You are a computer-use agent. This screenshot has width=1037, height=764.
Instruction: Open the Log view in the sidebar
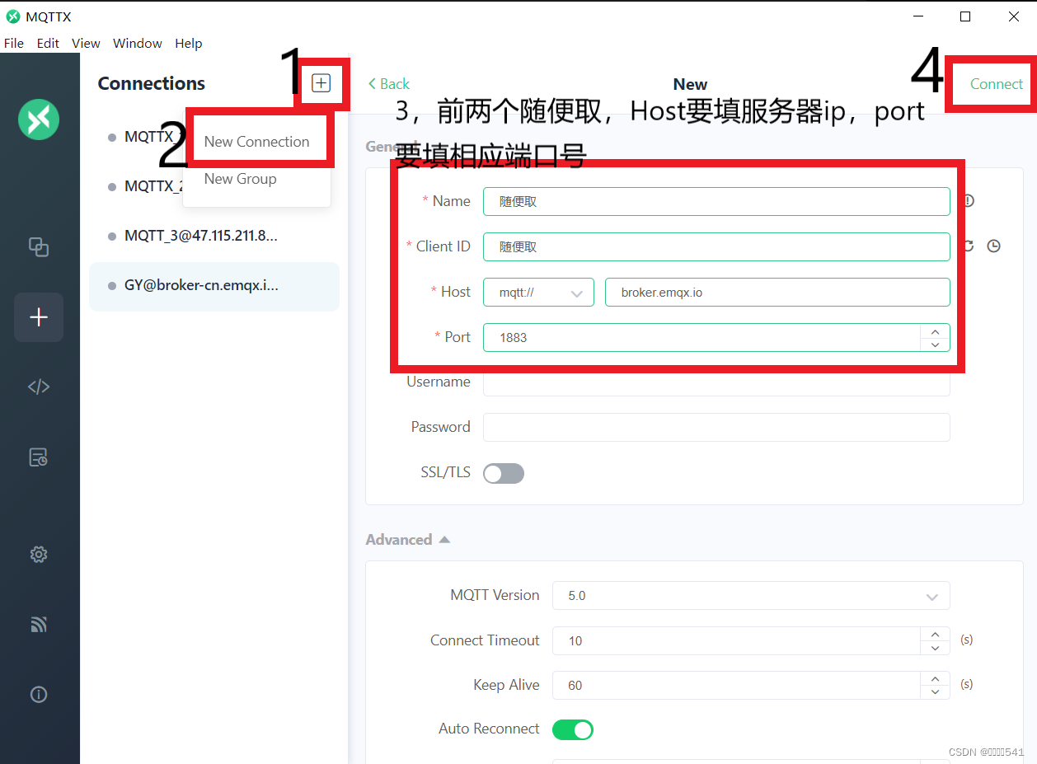[x=39, y=457]
